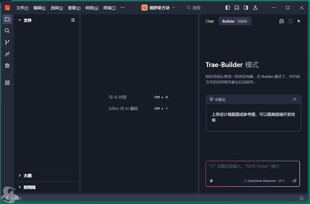310x204 pixels.
Task: Open the Remote Explorer sidebar icon
Action: click(x=7, y=54)
